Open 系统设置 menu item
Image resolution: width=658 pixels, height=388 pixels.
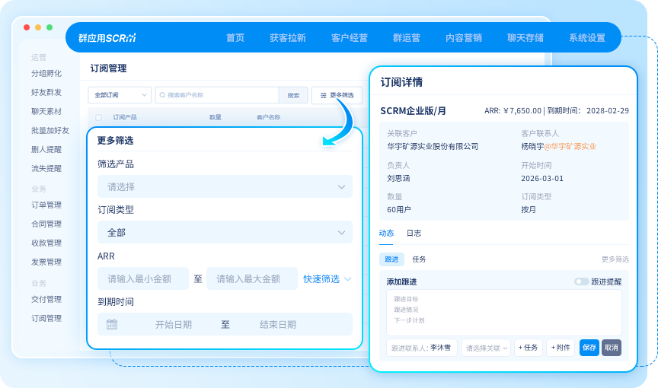(586, 38)
